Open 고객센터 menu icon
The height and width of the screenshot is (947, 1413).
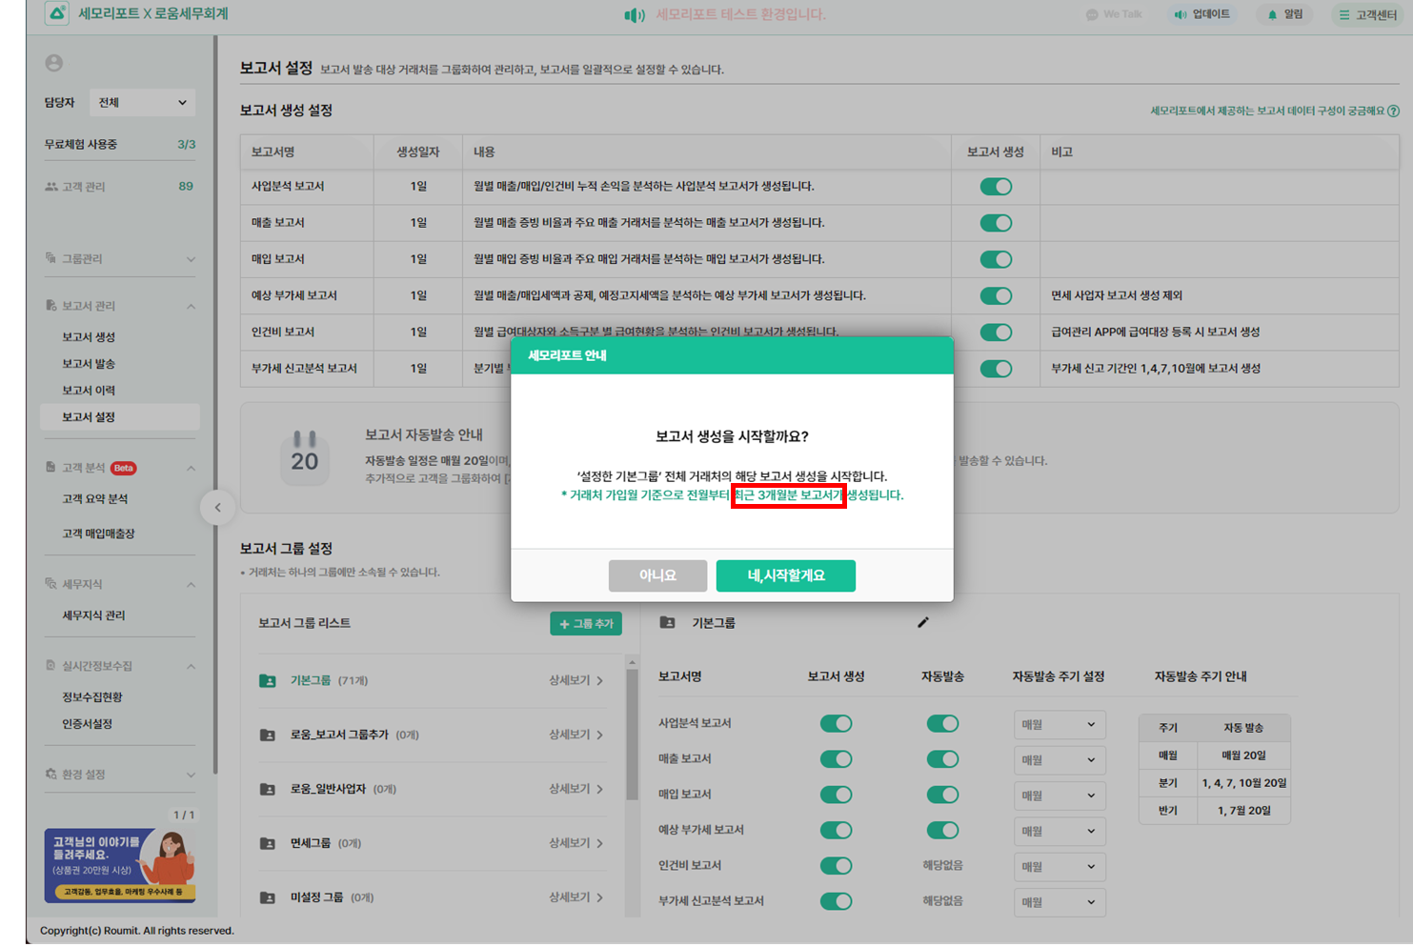tap(1343, 14)
